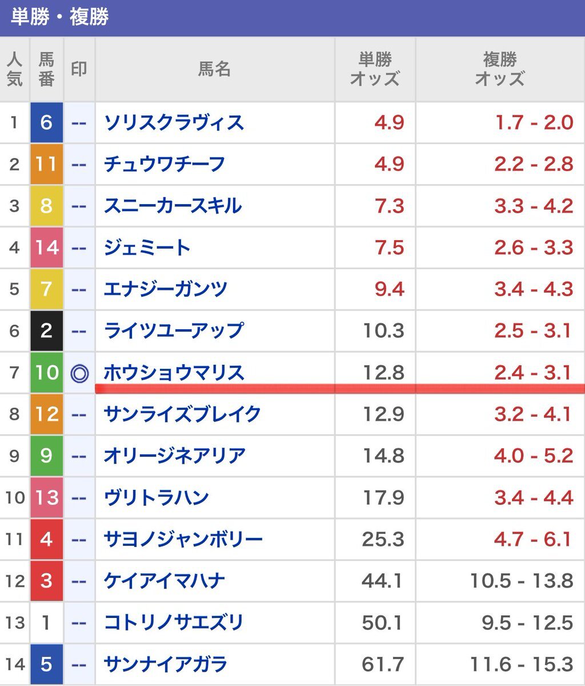Open horse link コトリノサエズリ
585x686 pixels.
174,623
